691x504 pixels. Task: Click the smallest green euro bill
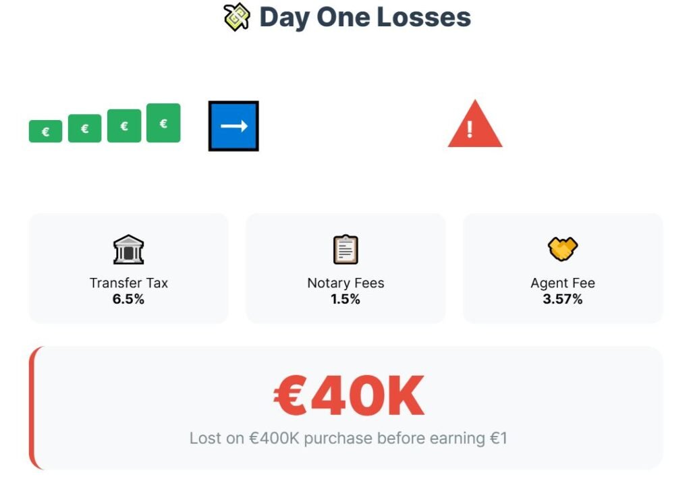pyautogui.click(x=45, y=132)
